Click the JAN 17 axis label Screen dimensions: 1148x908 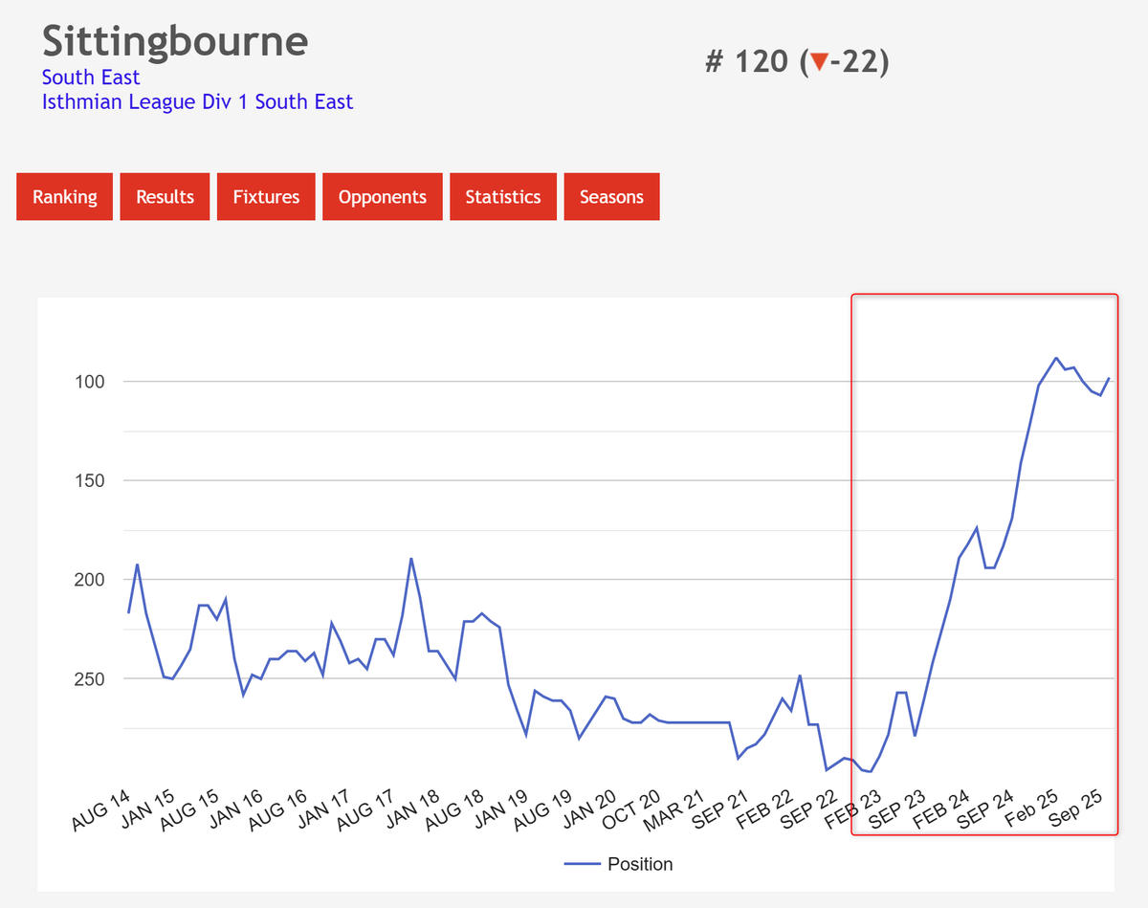pos(323,808)
